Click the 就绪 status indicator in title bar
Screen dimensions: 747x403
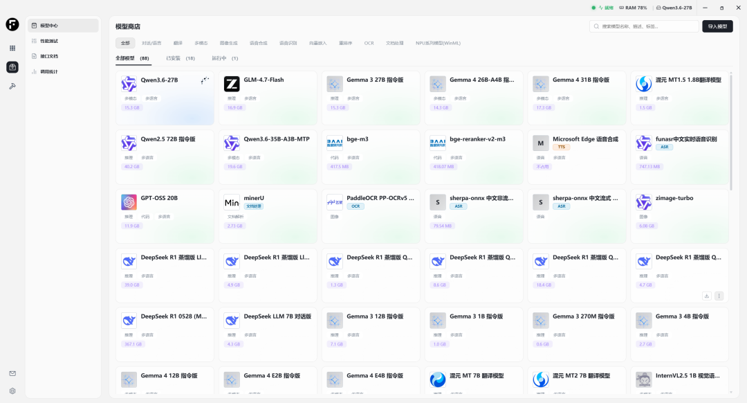pos(602,8)
